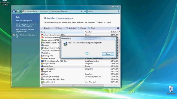Click Control Panel in address breadcrumb
Image resolution: width=177 pixels, height=99 pixels.
[x=32, y=11]
